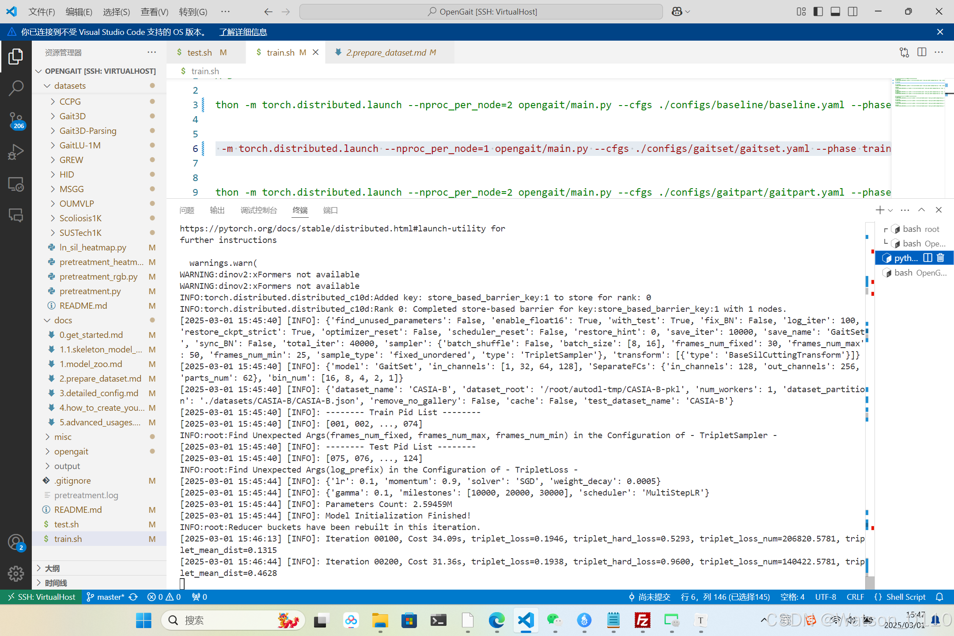Screen dimensions: 954x636
Task: Open new terminal launch profile dropdown
Action: 890,211
